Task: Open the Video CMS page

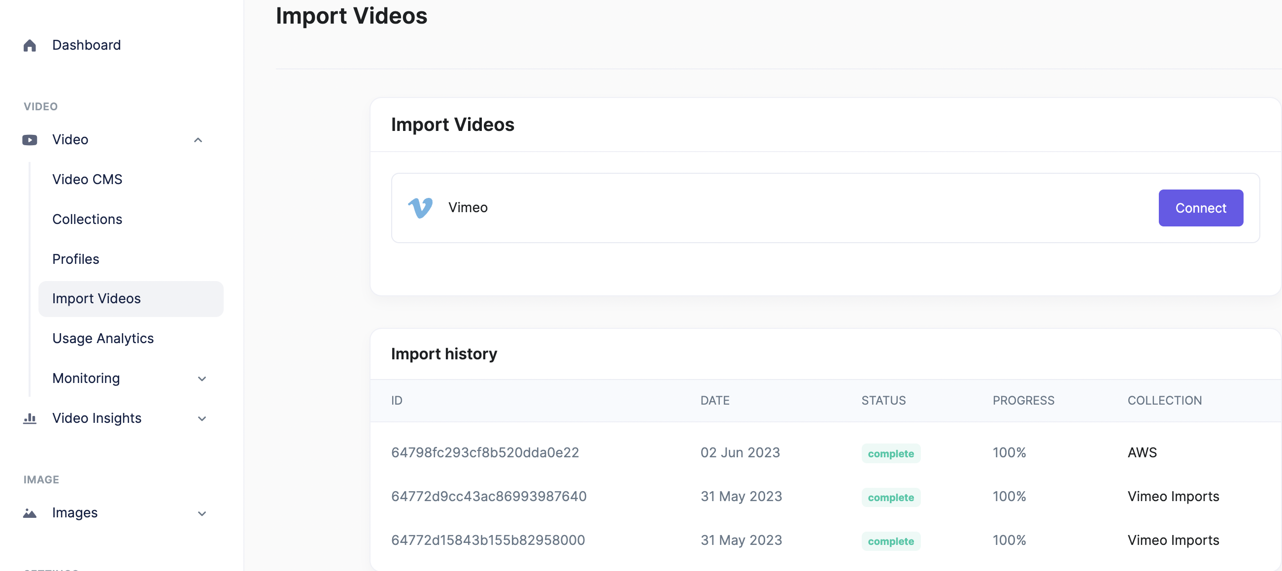Action: coord(87,180)
